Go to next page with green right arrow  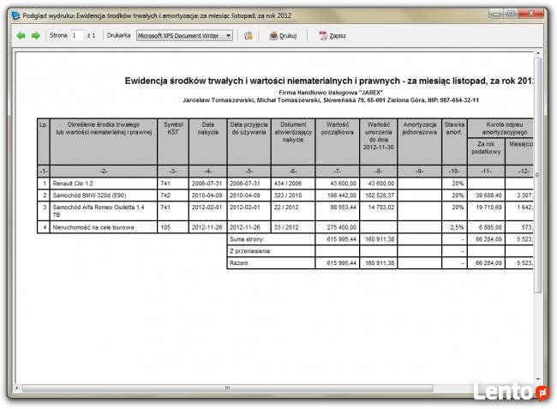[36, 35]
